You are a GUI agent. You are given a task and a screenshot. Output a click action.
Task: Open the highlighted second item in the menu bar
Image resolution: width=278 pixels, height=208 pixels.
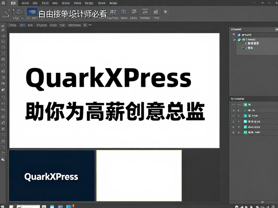coord(13,3)
